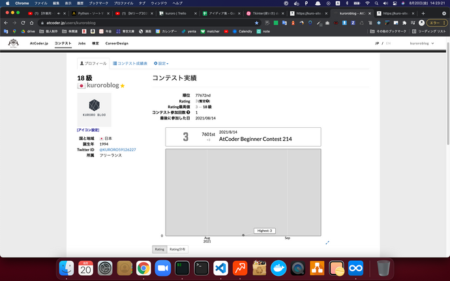Screen dimensions: 450x281
Task: Expand the rating graph to fullscreen
Action: coord(327,243)
